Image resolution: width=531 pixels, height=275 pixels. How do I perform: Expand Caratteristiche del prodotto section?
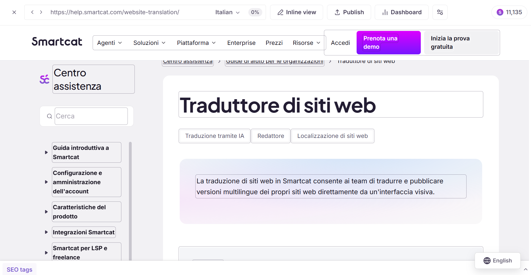coord(46,212)
